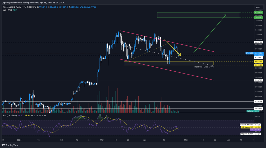Click the green 79217.1 price label
This screenshot has width=266, height=148.
(x=259, y=18)
